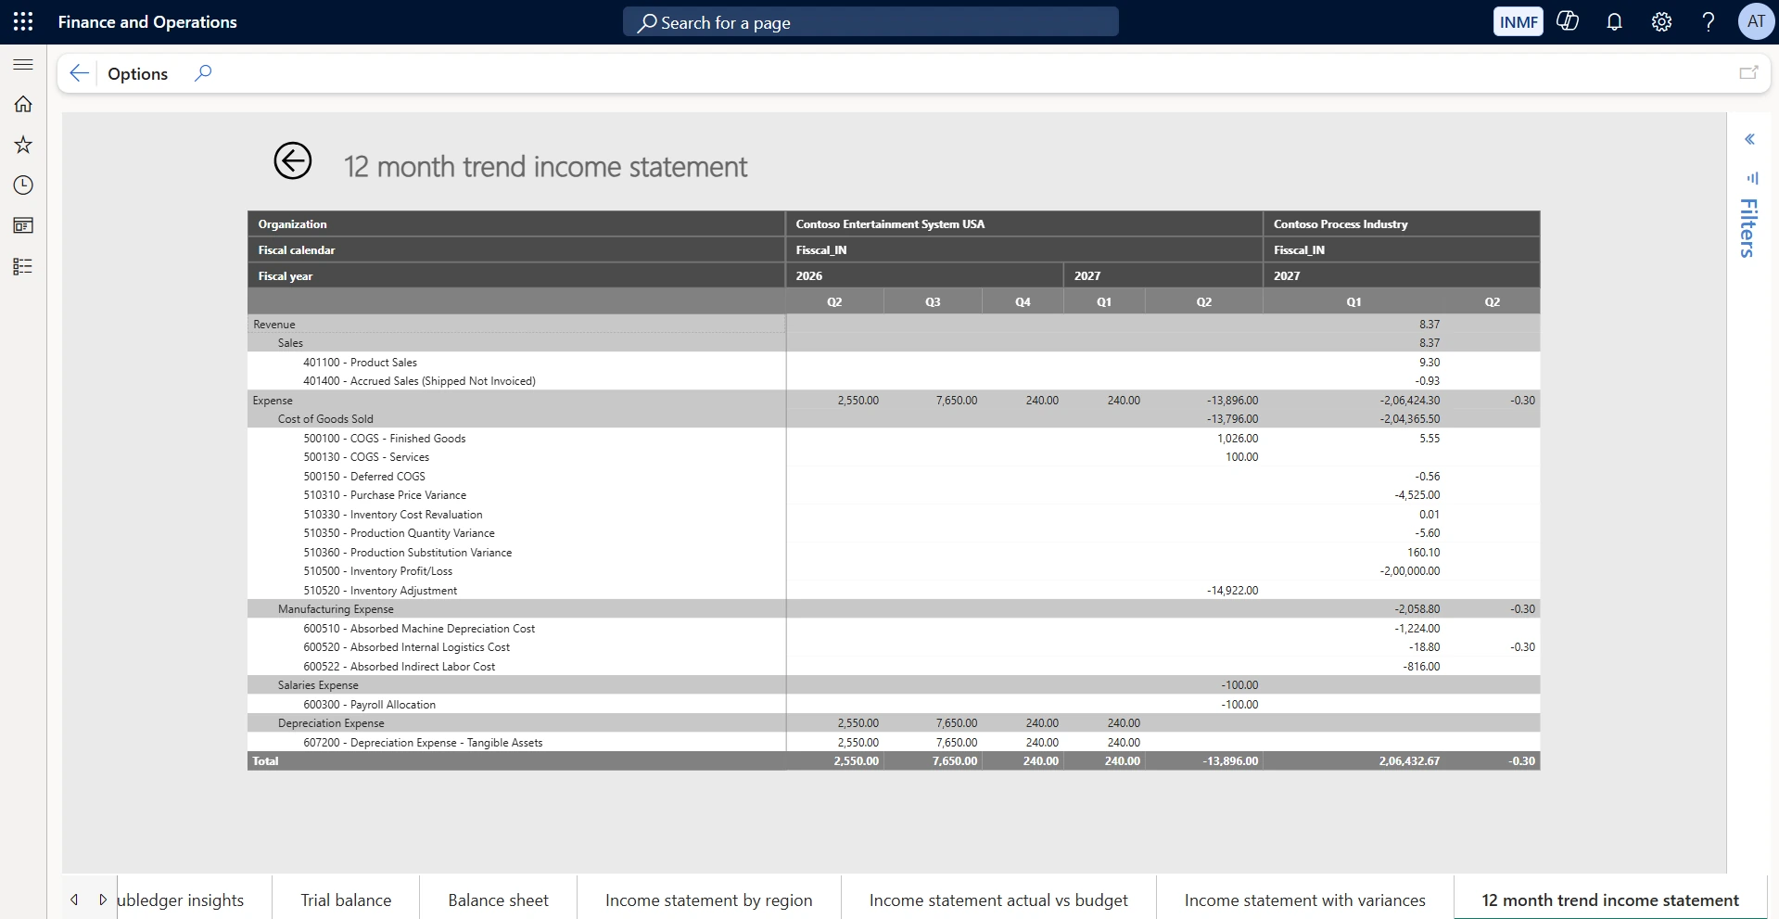Open the help question mark
This screenshot has width=1779, height=919.
1708,22
